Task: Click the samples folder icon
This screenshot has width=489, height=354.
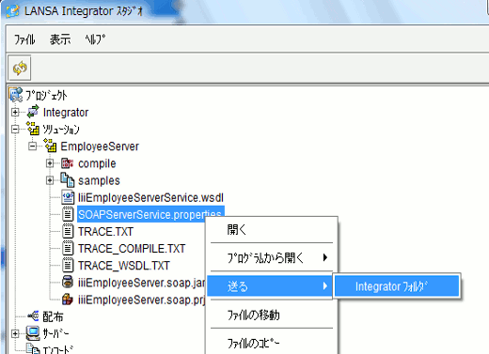Action: (x=68, y=180)
